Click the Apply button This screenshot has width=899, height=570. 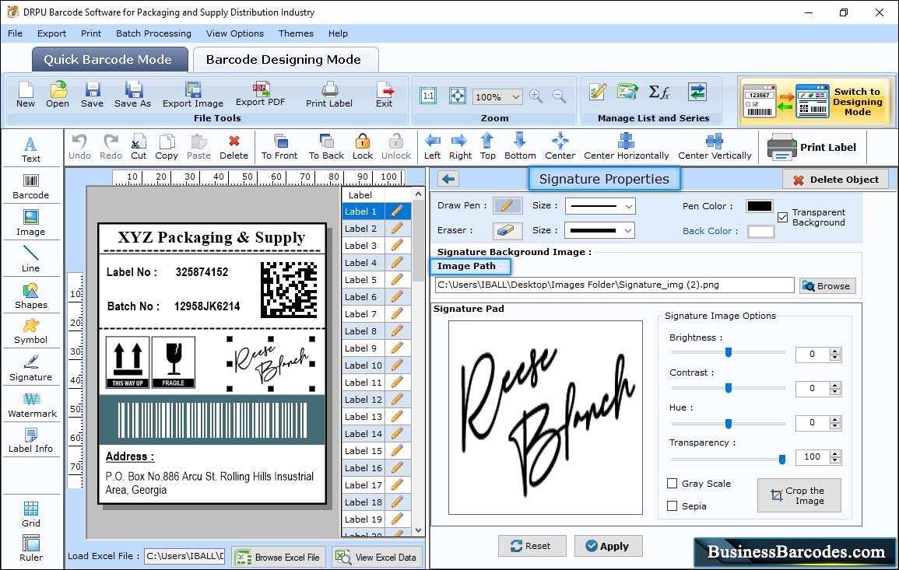coord(608,546)
